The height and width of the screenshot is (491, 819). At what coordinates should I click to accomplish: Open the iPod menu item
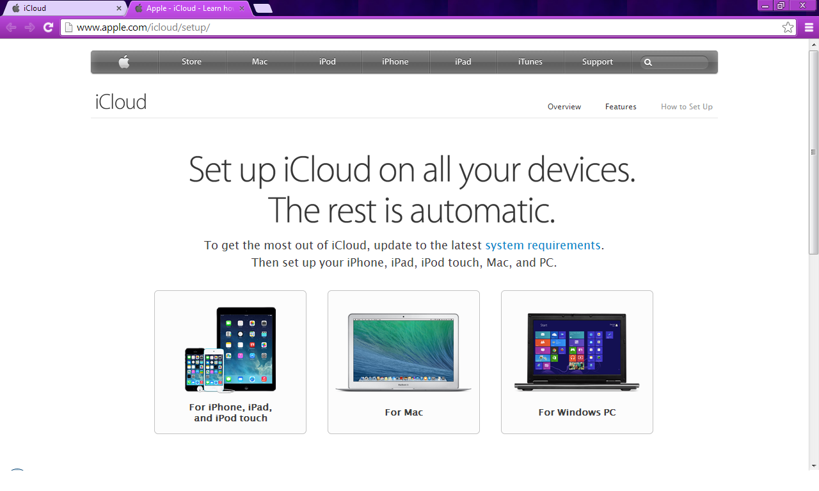click(328, 62)
